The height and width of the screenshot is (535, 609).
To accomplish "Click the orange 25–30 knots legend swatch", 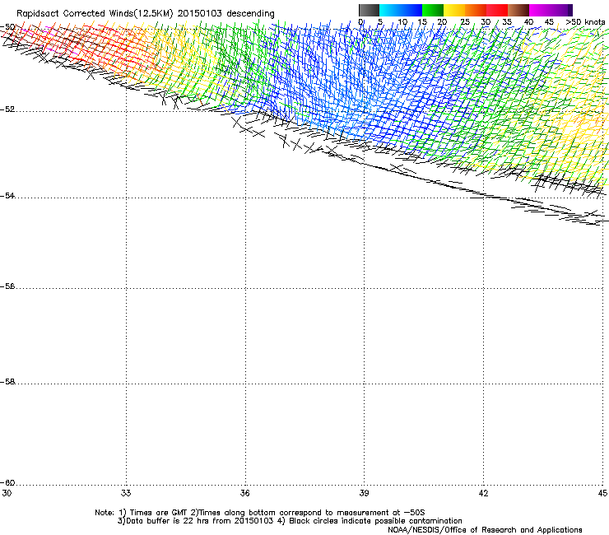I will point(476,10).
